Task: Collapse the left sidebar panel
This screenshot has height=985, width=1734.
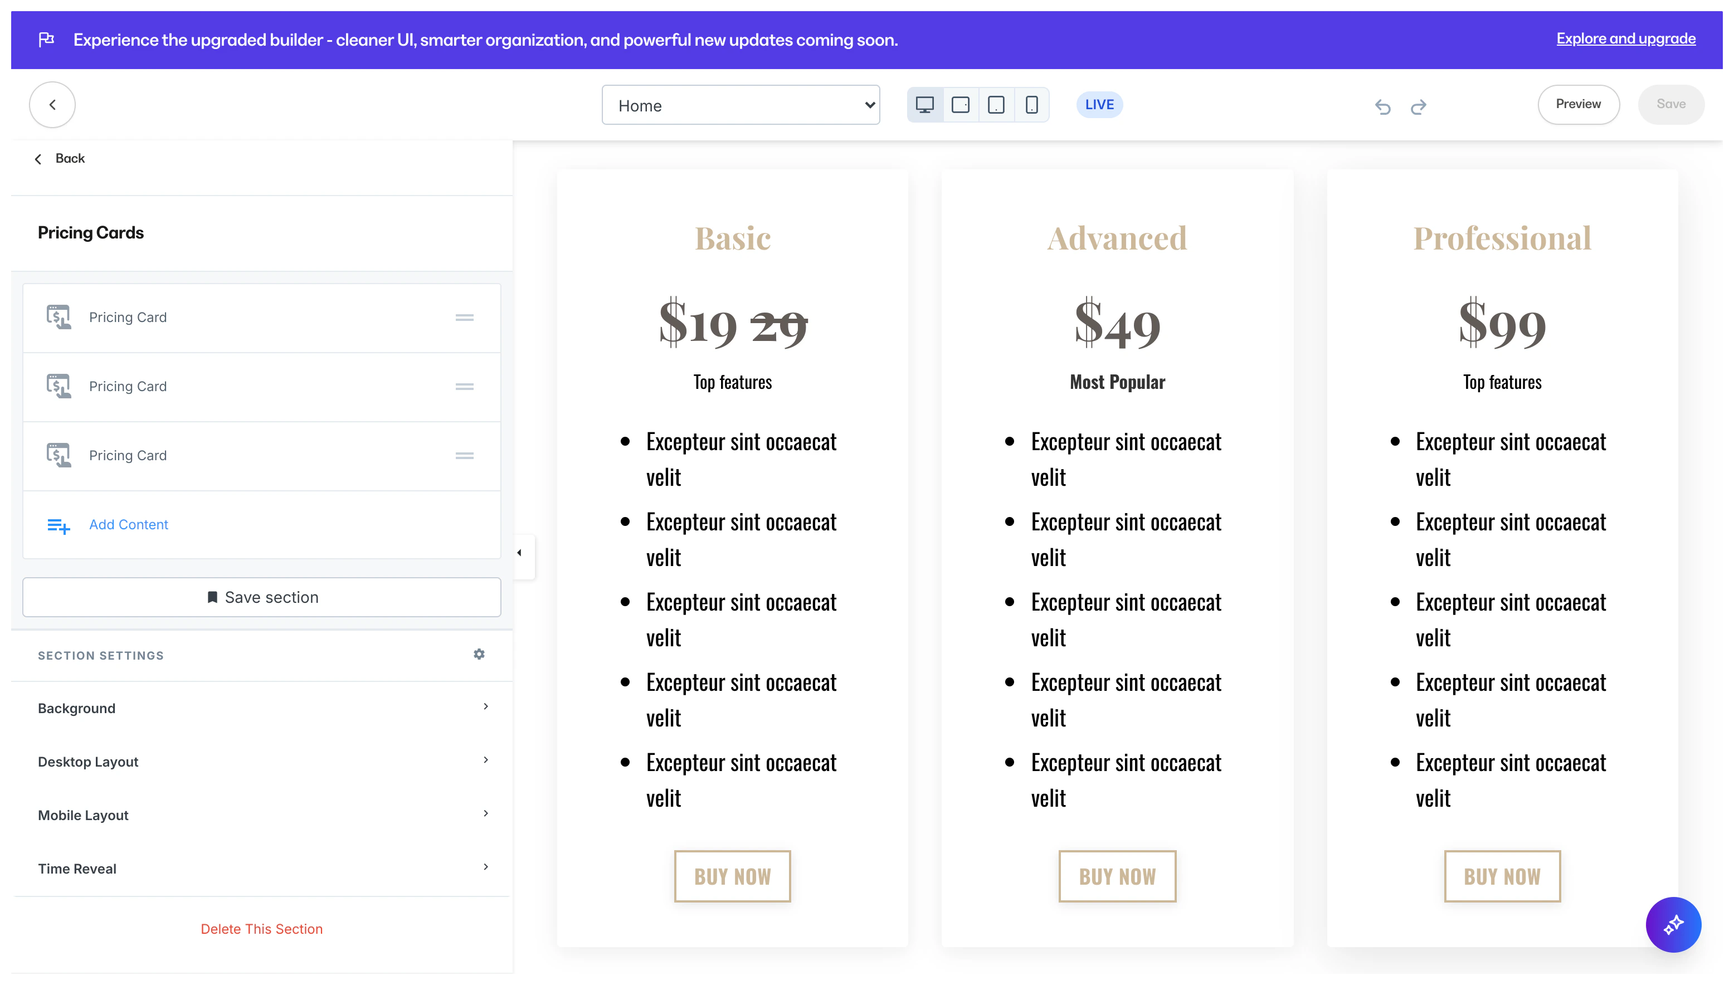Action: pyautogui.click(x=520, y=553)
